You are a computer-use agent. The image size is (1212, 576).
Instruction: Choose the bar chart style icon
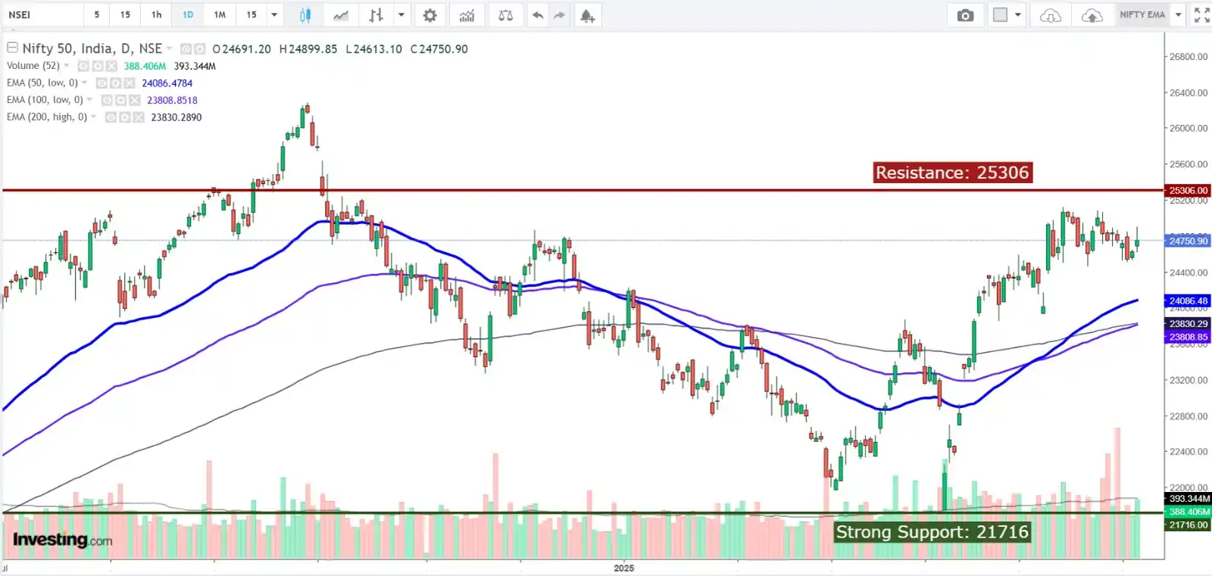pos(376,15)
